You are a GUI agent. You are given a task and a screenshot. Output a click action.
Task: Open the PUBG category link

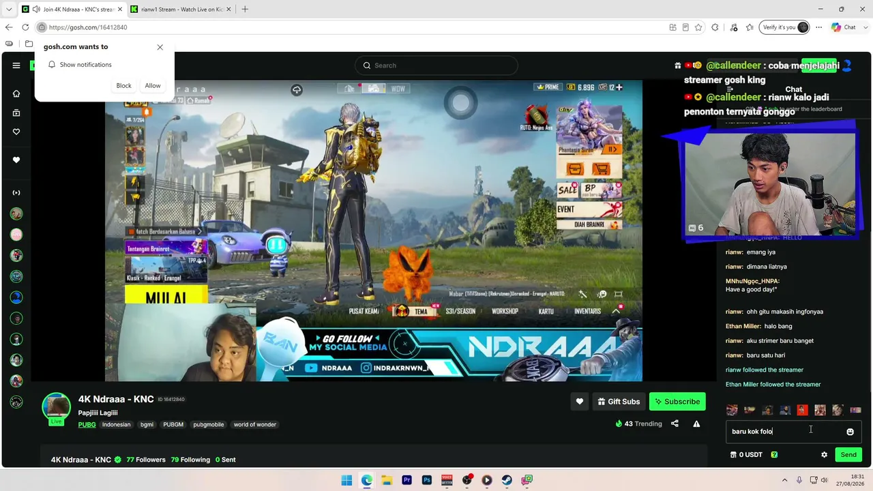[x=87, y=425]
